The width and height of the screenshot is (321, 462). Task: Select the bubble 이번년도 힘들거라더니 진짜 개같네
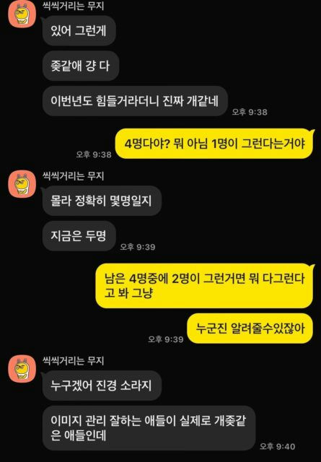pos(135,101)
